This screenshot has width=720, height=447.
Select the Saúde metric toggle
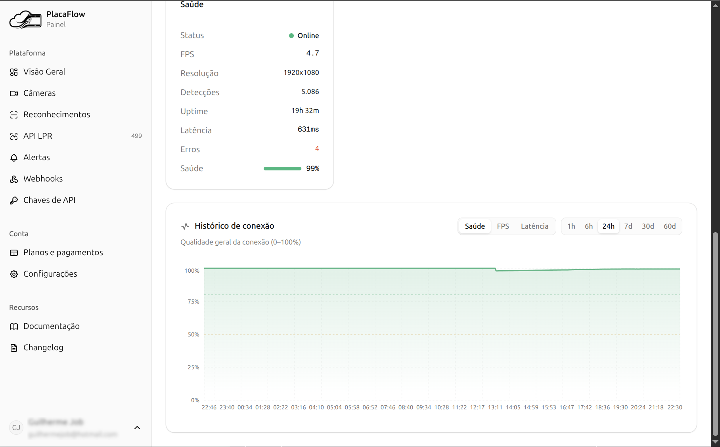[x=475, y=226]
